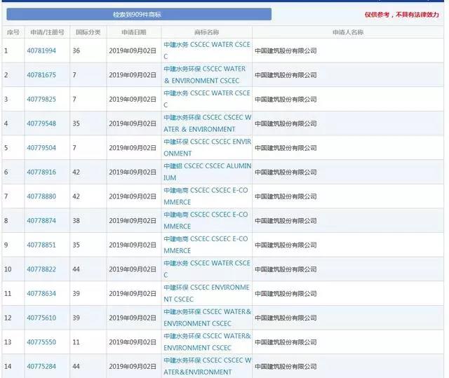Image resolution: width=449 pixels, height=378 pixels.
Task: Click the 申请人名称 column header
Action: 348,32
